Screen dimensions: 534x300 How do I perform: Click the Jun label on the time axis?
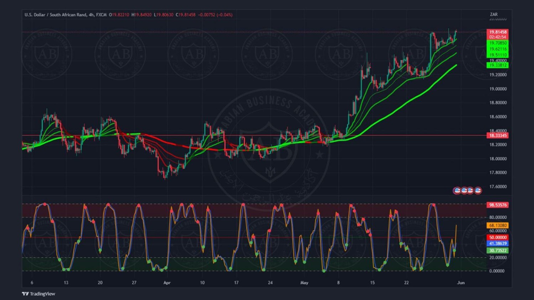pos(461,283)
